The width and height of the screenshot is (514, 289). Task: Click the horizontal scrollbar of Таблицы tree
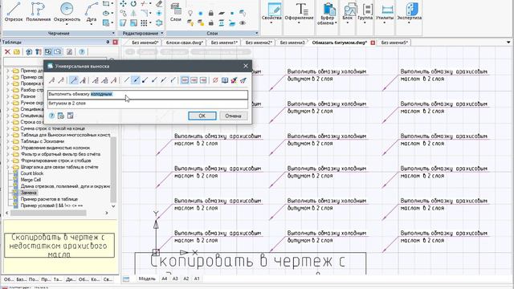pyautogui.click(x=48, y=213)
